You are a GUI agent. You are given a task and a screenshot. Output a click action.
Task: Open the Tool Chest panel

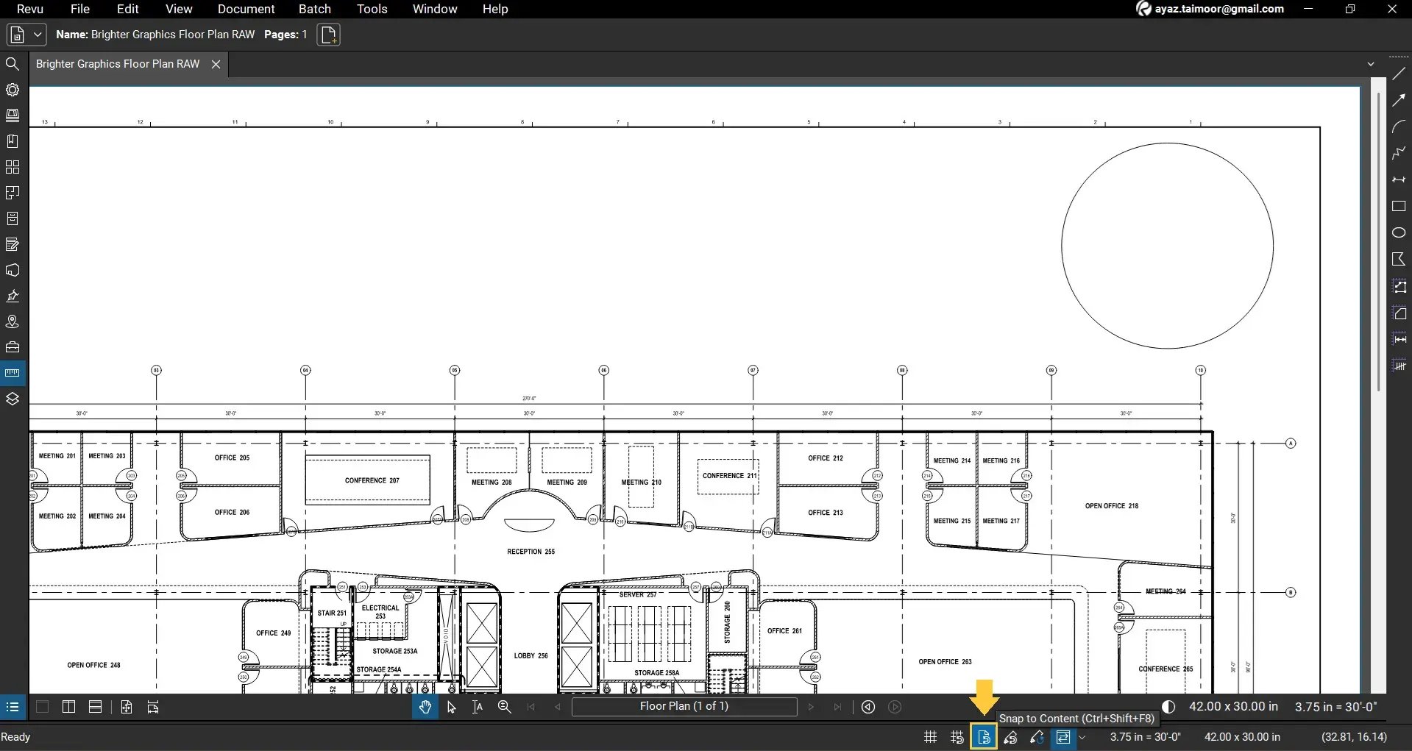[x=13, y=115]
